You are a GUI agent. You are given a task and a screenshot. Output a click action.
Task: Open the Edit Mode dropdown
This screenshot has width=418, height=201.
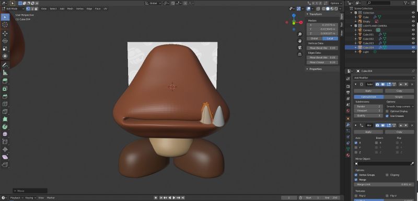point(13,8)
